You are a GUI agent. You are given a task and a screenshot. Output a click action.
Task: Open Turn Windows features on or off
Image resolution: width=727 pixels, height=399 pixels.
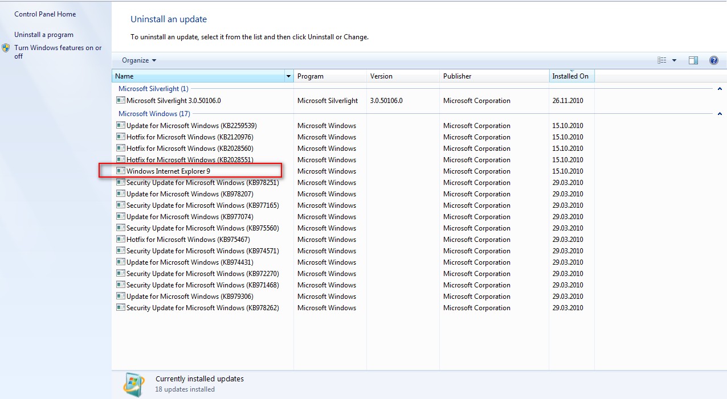pos(58,52)
